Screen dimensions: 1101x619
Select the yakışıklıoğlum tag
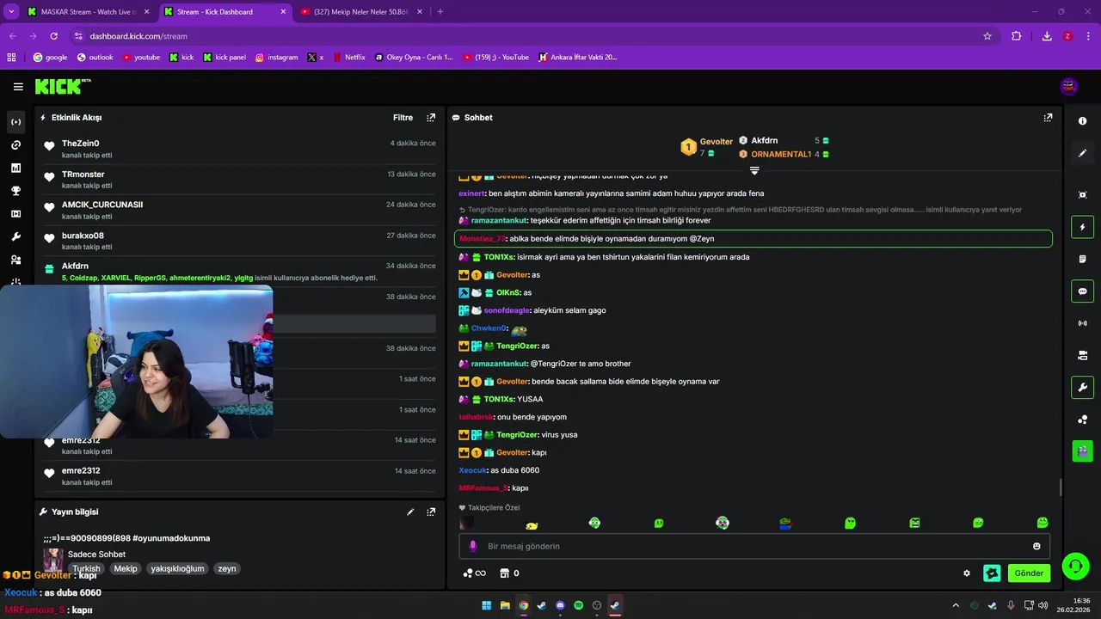click(177, 568)
